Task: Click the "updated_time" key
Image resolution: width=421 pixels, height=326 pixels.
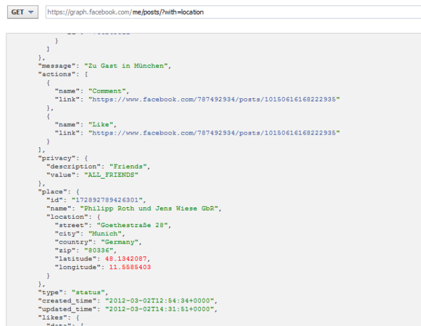Action: pos(67,309)
